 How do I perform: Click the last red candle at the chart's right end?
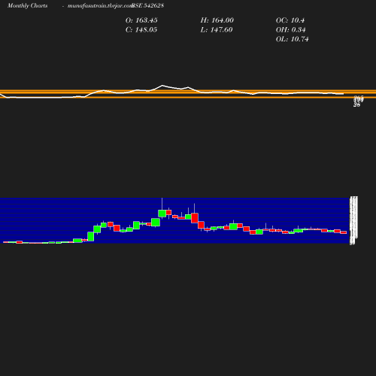[x=343, y=232]
